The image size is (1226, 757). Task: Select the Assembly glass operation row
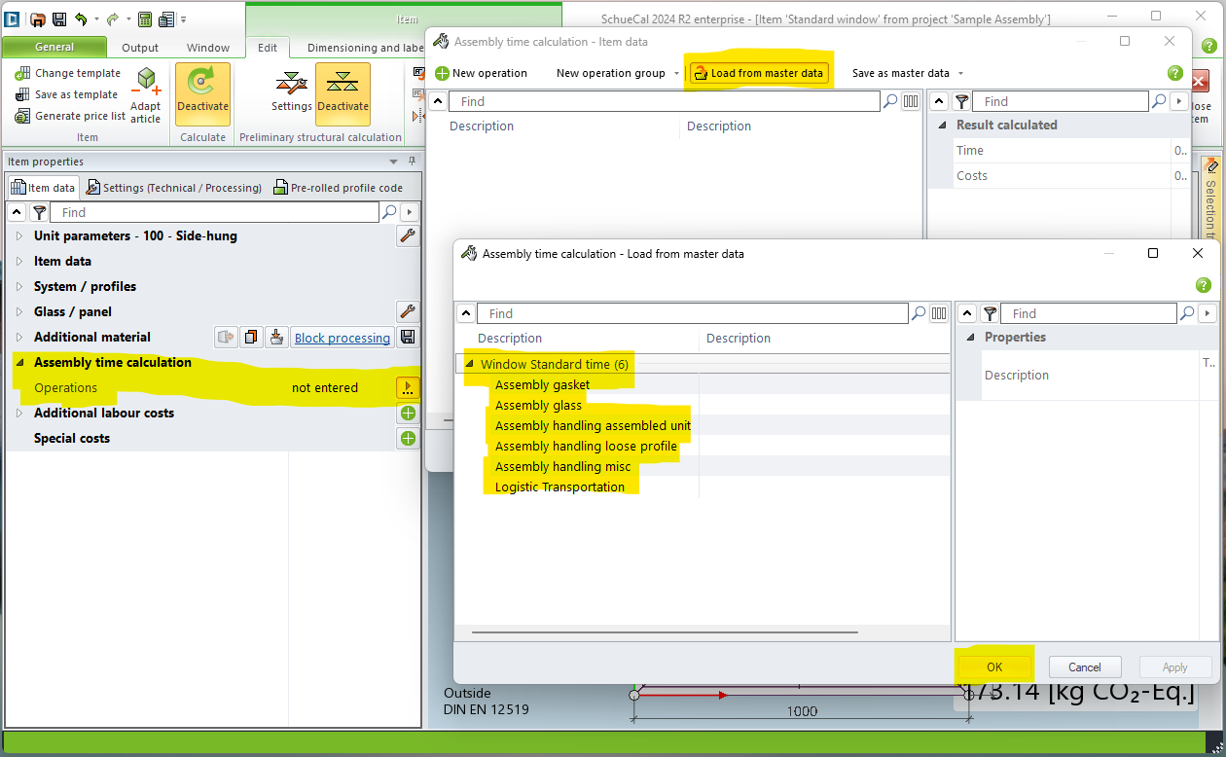tap(538, 406)
